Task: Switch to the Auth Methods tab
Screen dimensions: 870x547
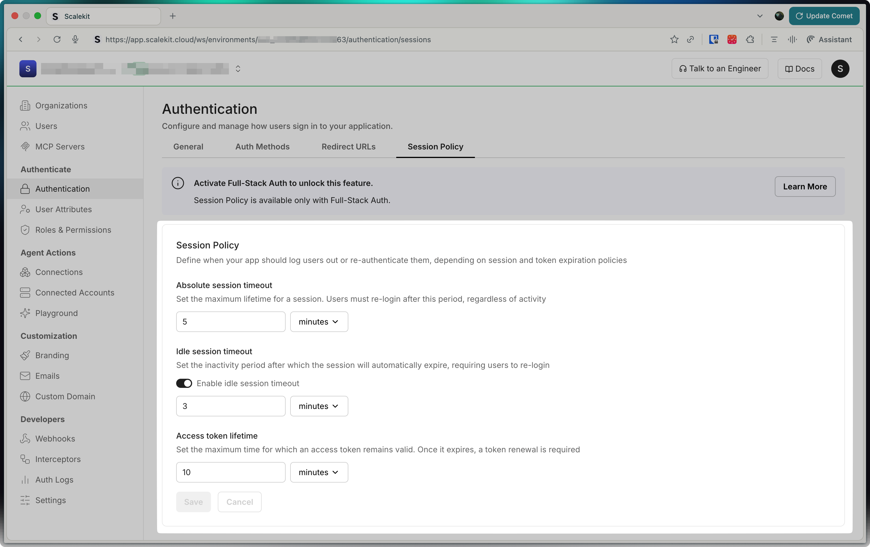Action: click(262, 147)
